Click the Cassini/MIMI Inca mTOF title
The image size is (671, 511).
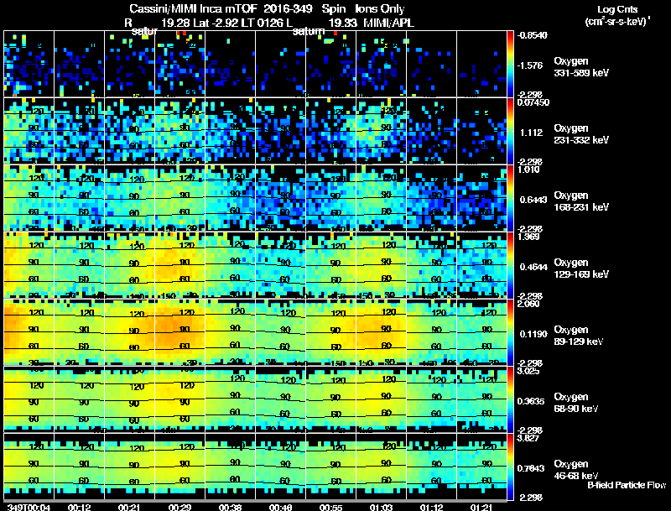pos(193,9)
